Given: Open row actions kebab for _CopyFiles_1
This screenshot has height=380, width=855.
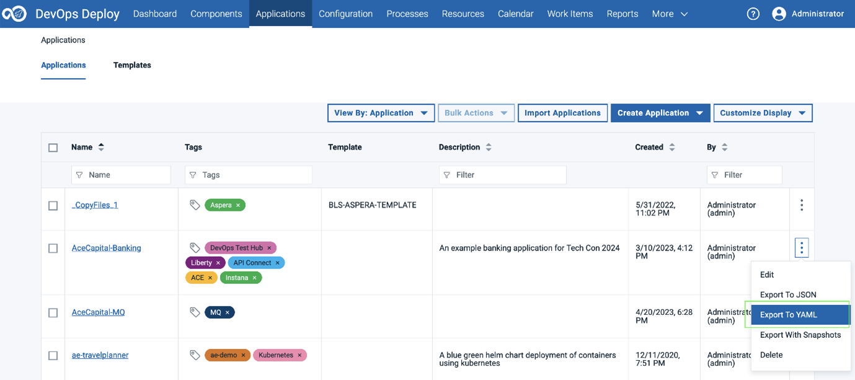Looking at the screenshot, I should (801, 205).
